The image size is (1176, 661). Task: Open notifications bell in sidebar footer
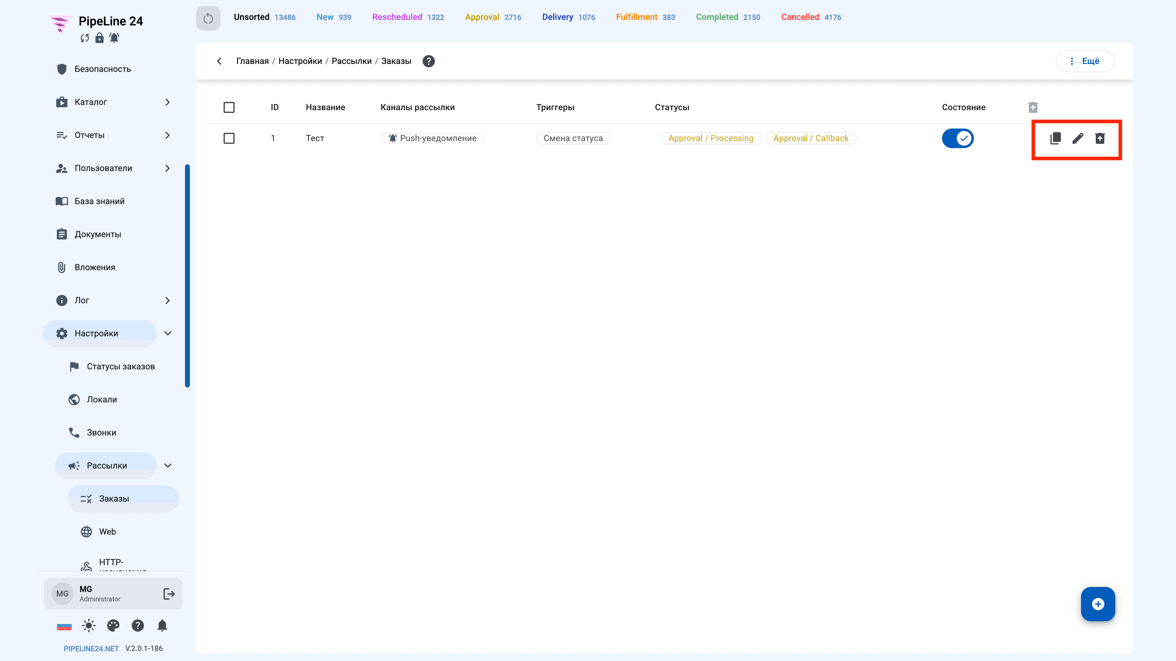pyautogui.click(x=162, y=626)
